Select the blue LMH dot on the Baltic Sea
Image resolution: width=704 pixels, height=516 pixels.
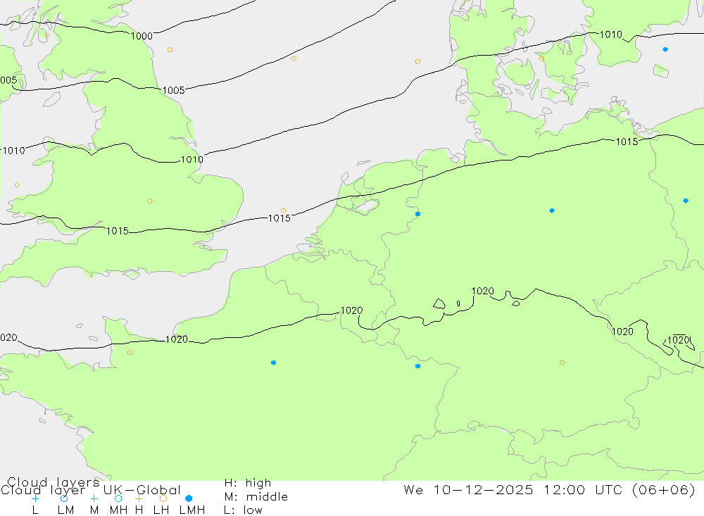665,49
